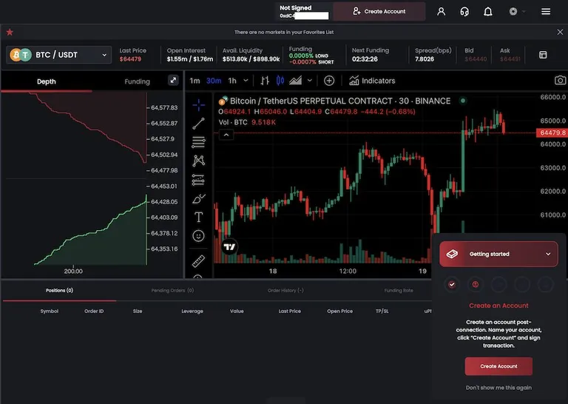
Task: Select the brush drawing tool
Action: pyautogui.click(x=198, y=198)
